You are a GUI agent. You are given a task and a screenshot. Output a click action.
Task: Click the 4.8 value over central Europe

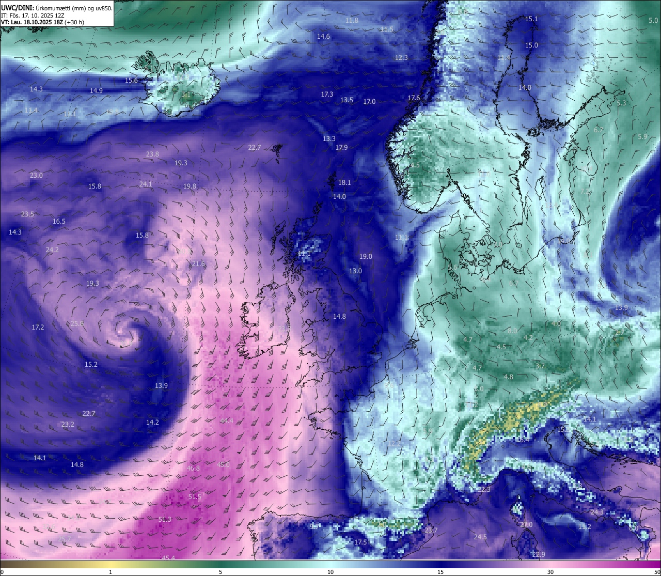coord(509,377)
